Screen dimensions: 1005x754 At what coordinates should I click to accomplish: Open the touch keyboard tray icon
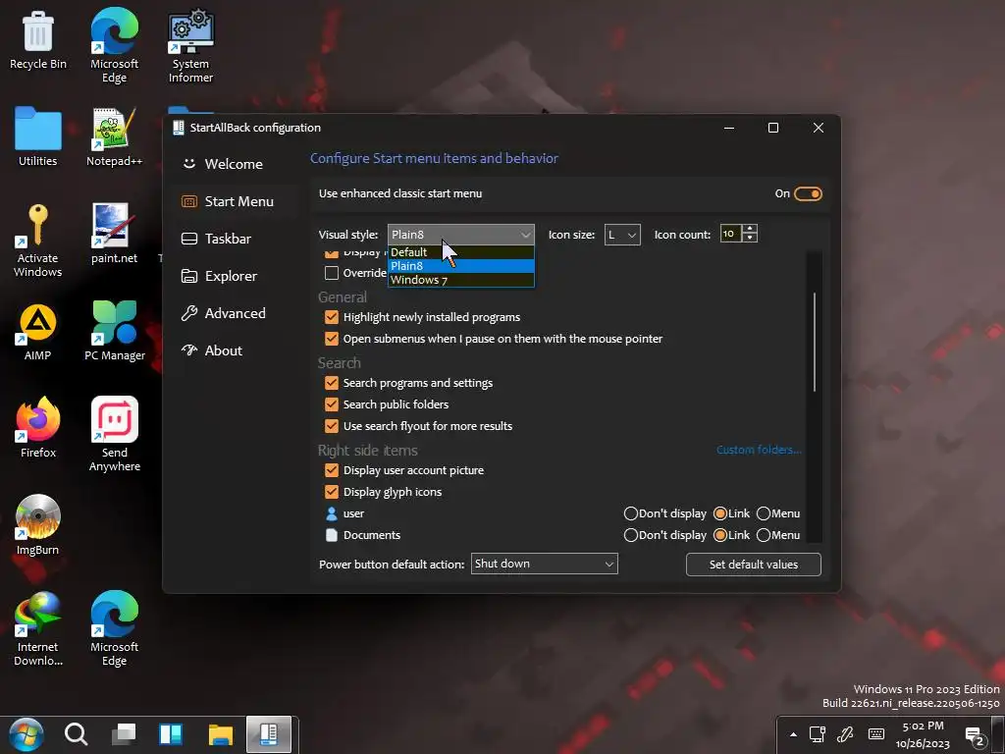click(876, 734)
